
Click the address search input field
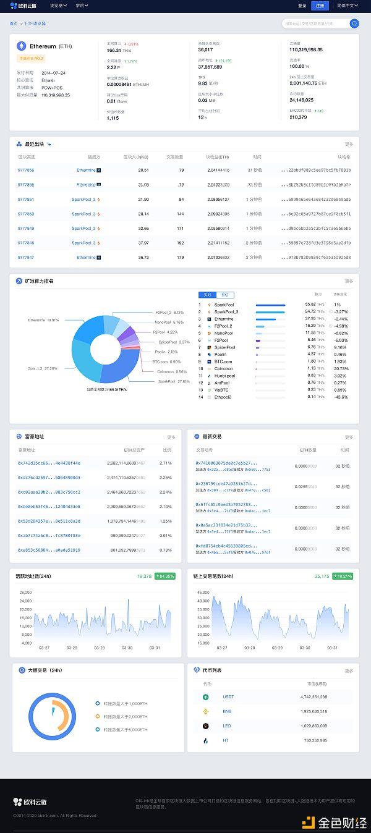(315, 23)
